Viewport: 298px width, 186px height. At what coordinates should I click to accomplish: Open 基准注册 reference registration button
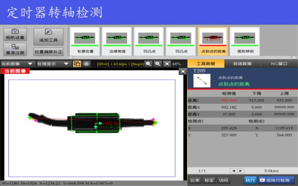coord(15,49)
